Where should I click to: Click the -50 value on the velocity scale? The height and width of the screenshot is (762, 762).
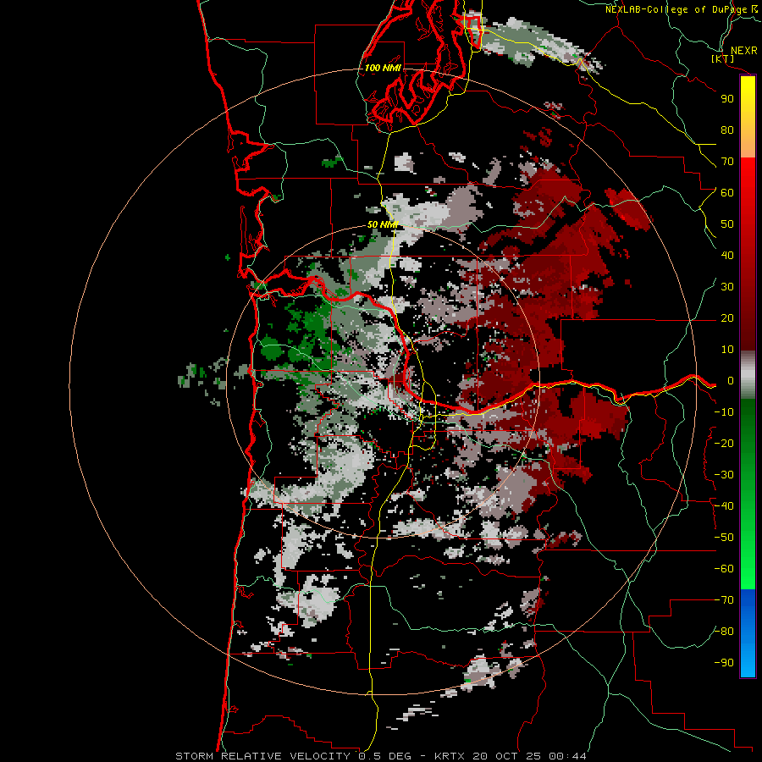pyautogui.click(x=724, y=538)
